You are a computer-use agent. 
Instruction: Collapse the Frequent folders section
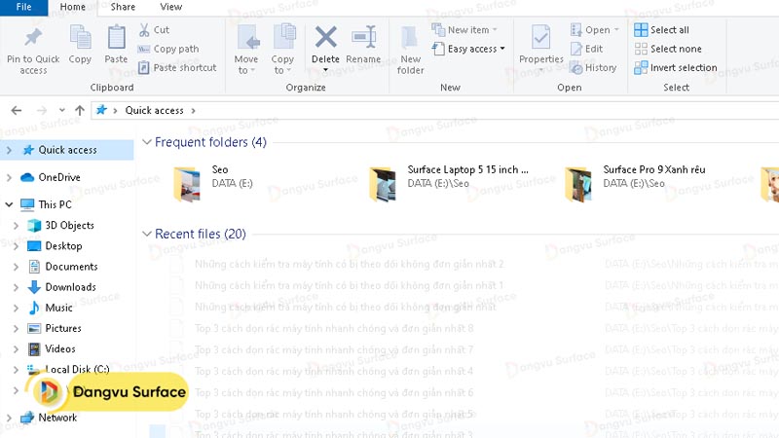(147, 142)
